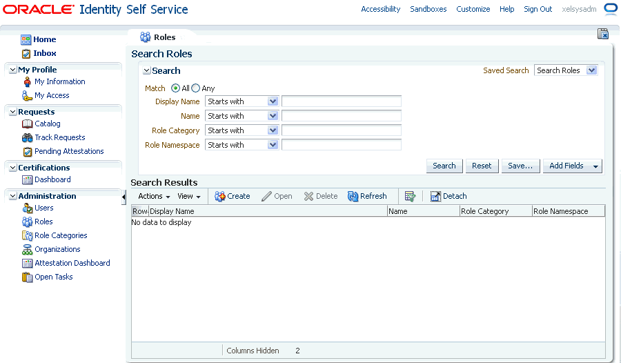Click the close-tab icon at top right
The width and height of the screenshot is (621, 363).
tap(603, 34)
